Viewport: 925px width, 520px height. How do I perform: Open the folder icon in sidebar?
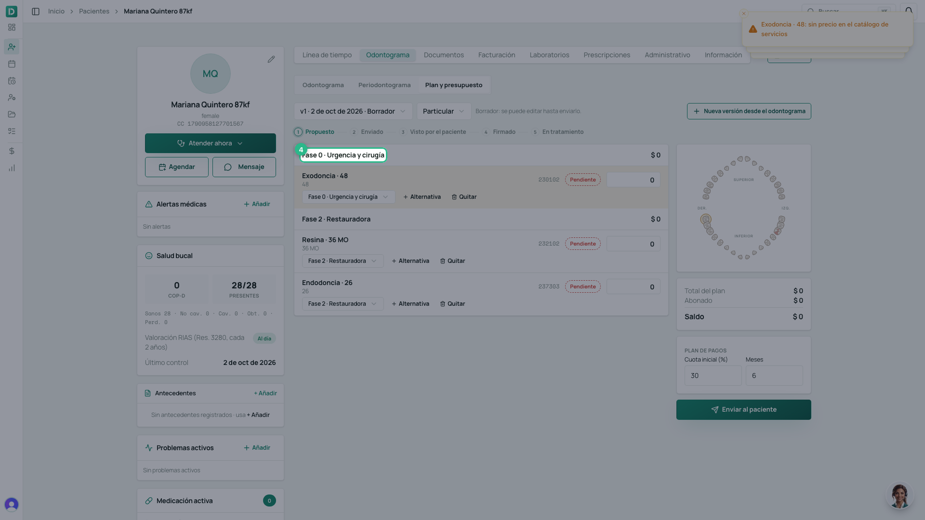(x=12, y=114)
